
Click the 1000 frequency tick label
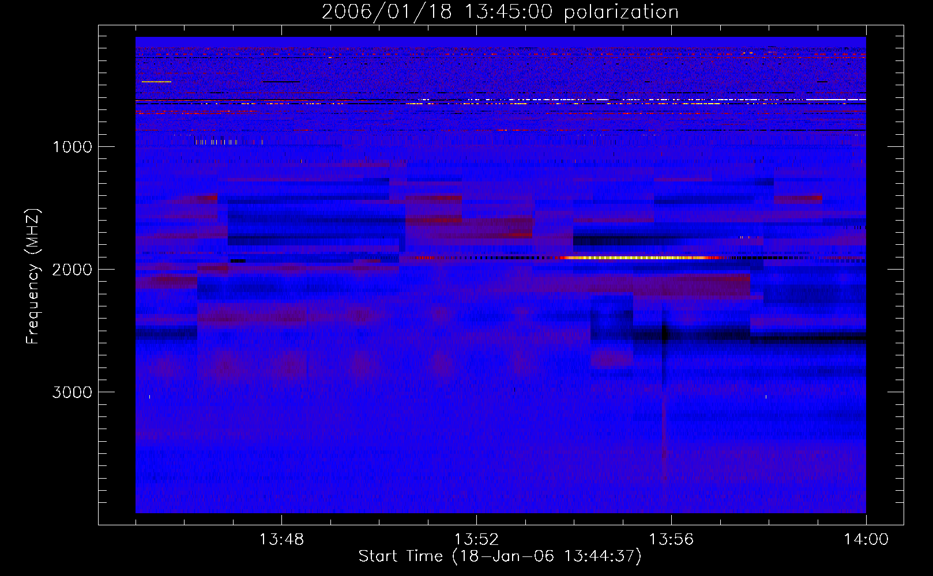72,147
